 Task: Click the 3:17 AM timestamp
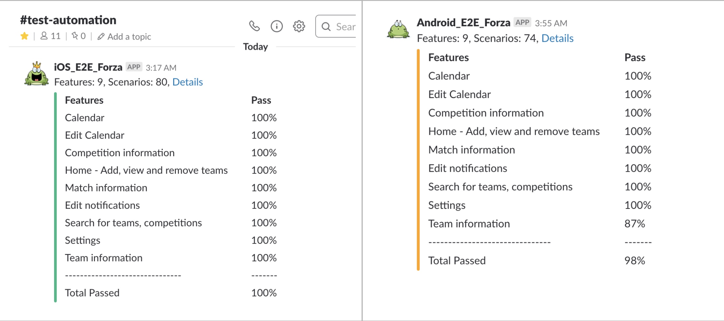point(161,68)
